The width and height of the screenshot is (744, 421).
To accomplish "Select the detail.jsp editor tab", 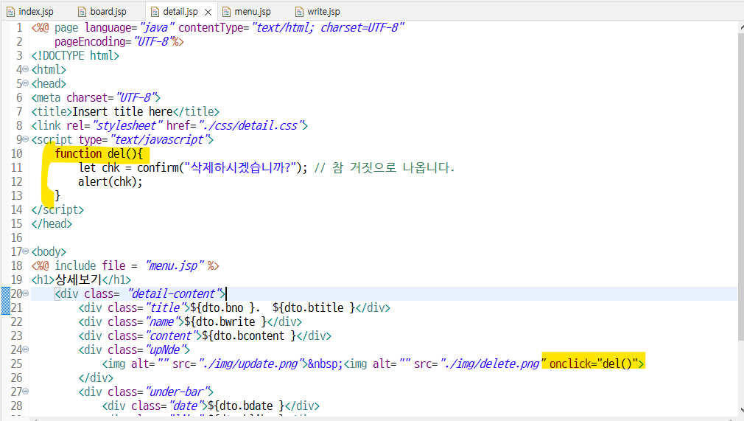I will click(x=180, y=11).
